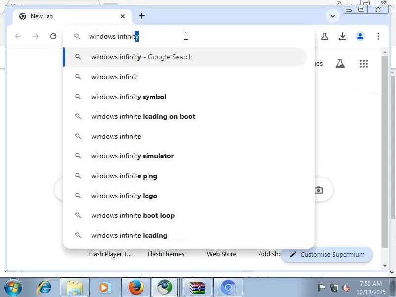Screen dimensions: 396x297
Task: Click the camera image search icon
Action: [x=319, y=190]
